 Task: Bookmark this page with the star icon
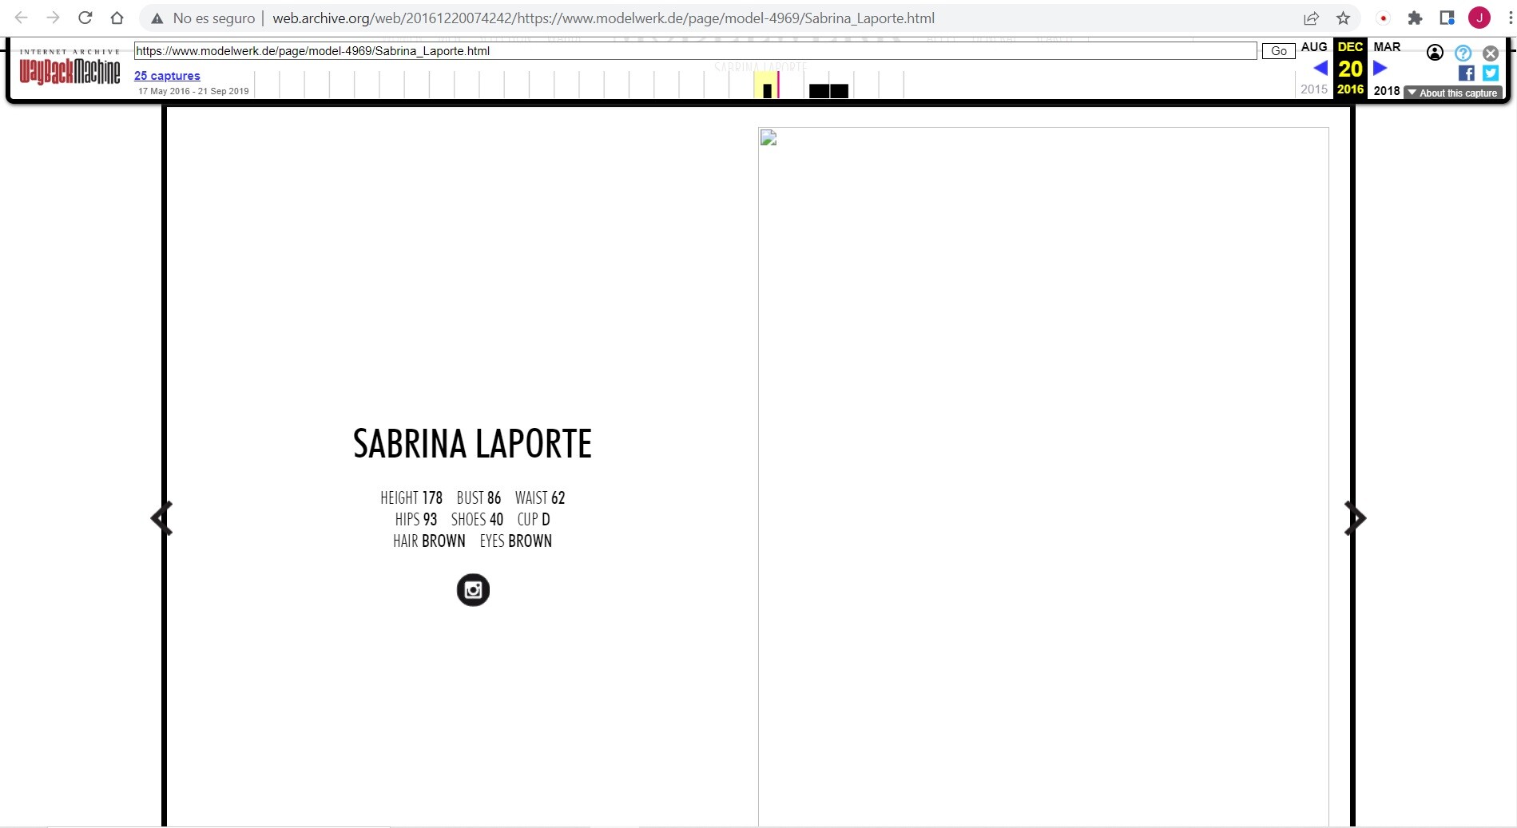click(x=1343, y=18)
